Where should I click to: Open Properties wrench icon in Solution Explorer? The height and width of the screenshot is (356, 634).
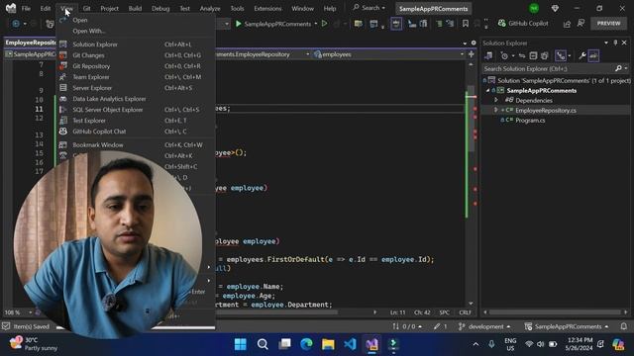[x=582, y=55]
